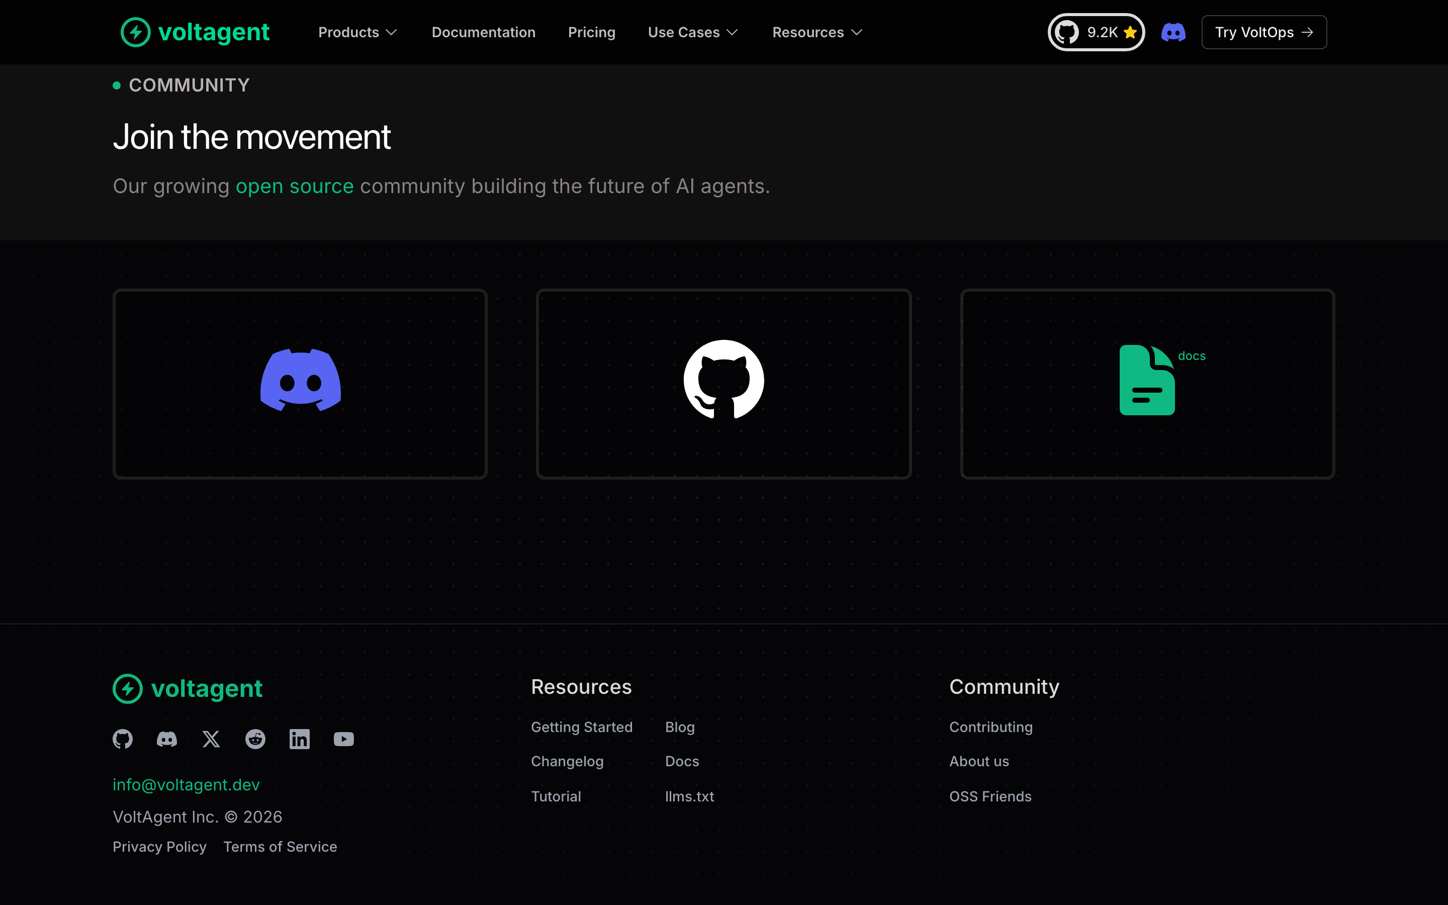Expand the Resources dropdown in navbar
Viewport: 1448px width, 905px height.
coord(818,32)
